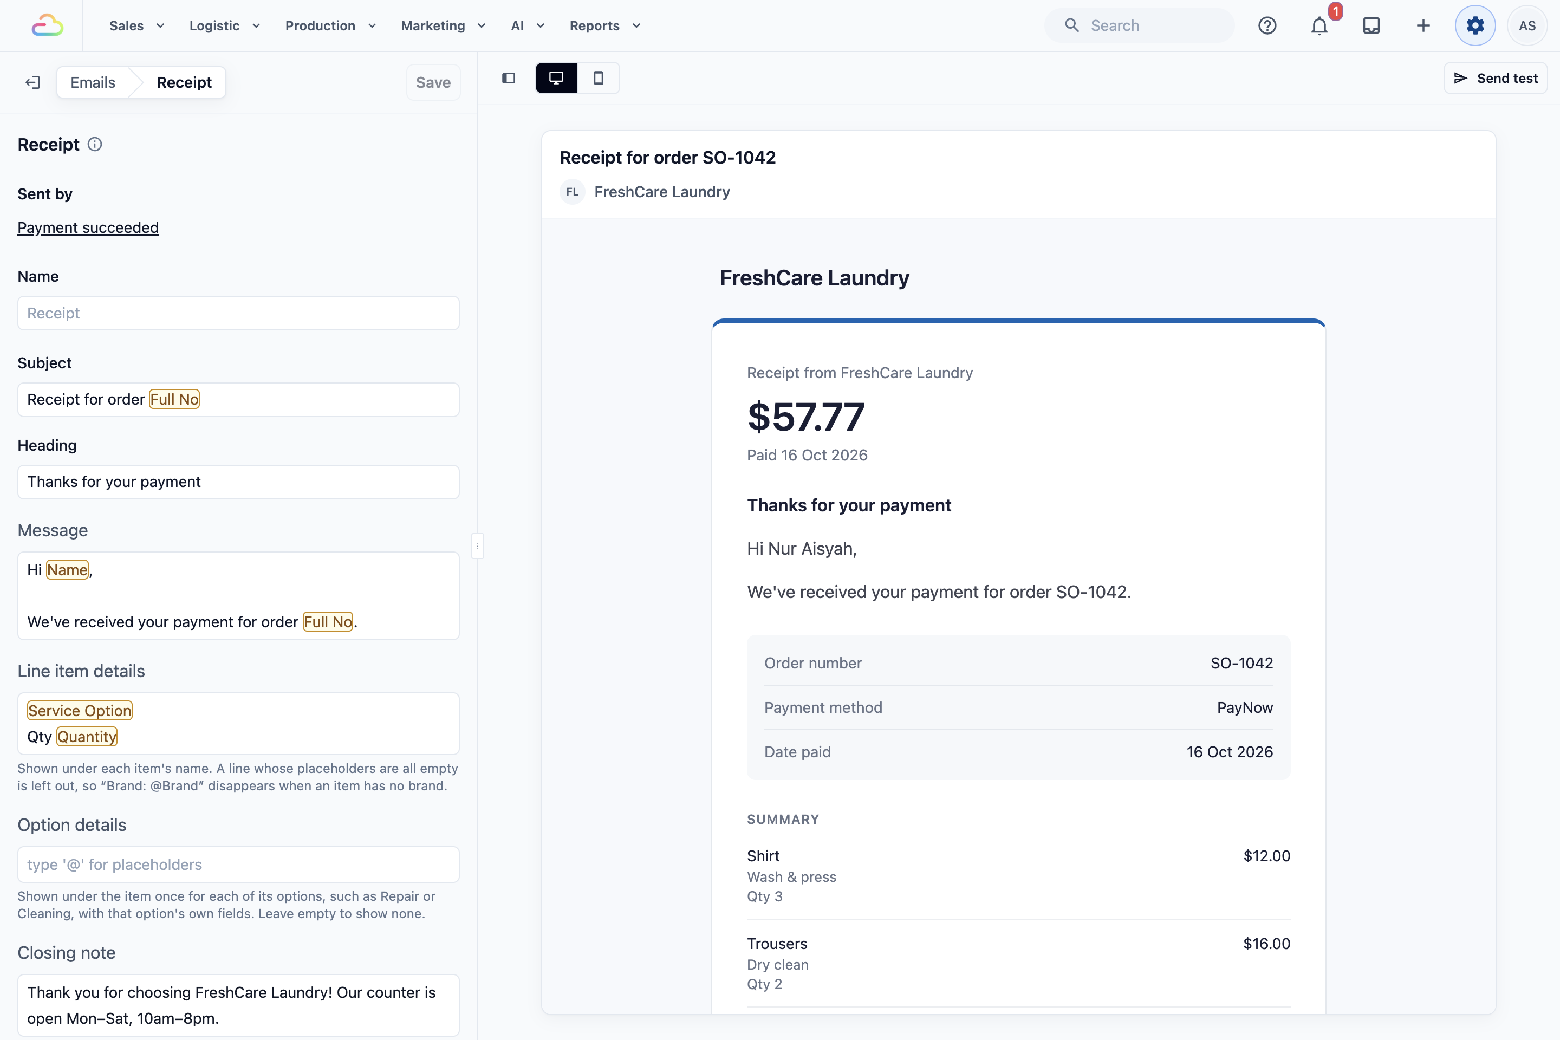Go to the Emails breadcrumb

pos(93,82)
